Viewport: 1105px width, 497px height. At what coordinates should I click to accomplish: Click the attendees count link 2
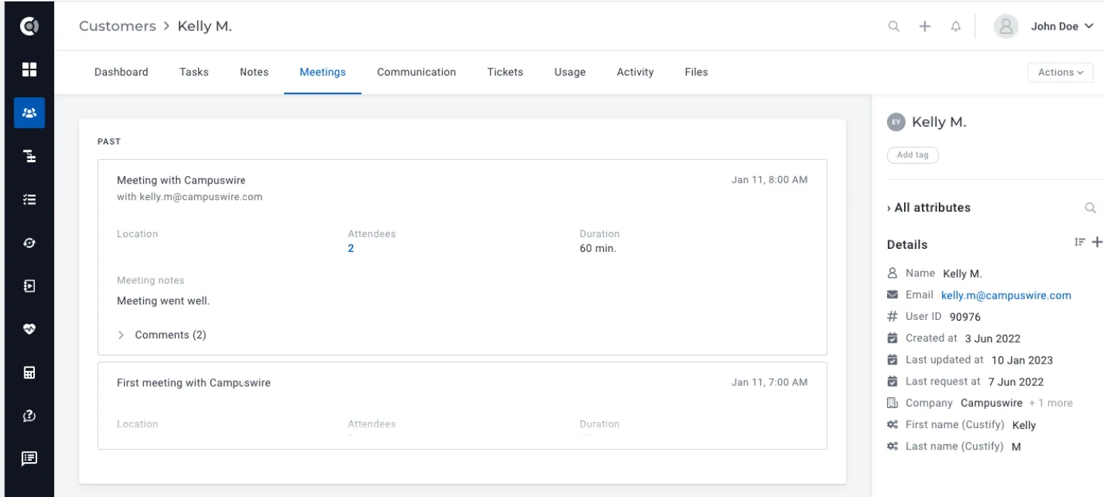[351, 248]
